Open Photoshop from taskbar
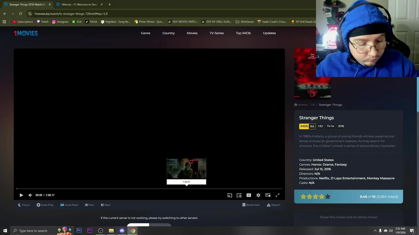 coord(79,231)
